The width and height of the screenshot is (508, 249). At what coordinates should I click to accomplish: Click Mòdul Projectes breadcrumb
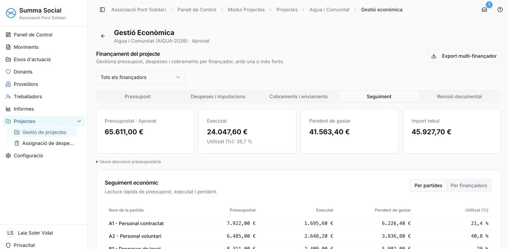(x=246, y=10)
